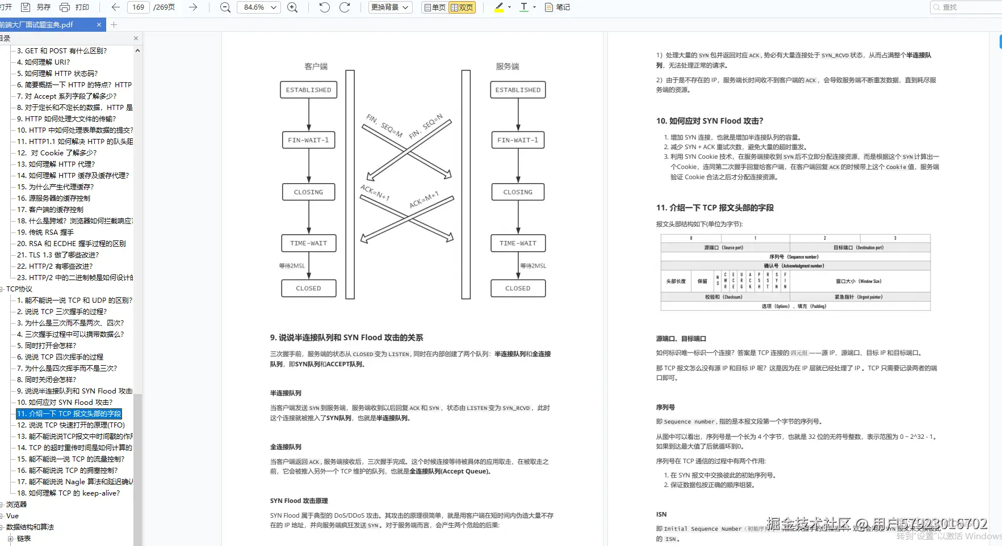Open outline item 3. GET 和 POST 有什么区别
The width and height of the screenshot is (1002, 546).
tap(62, 51)
